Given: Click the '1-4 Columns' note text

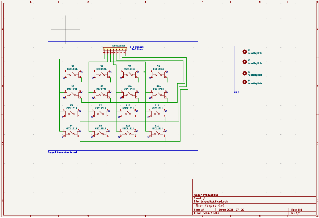Looking at the screenshot, I should click(137, 47).
